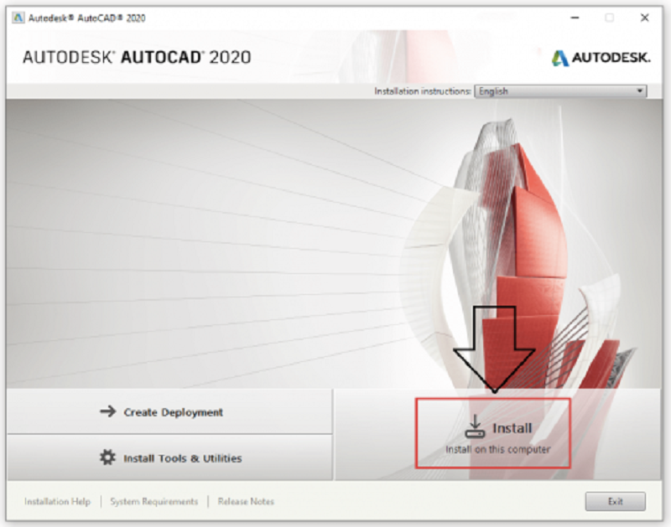
Task: Expand the language selector arrow
Action: 639,90
